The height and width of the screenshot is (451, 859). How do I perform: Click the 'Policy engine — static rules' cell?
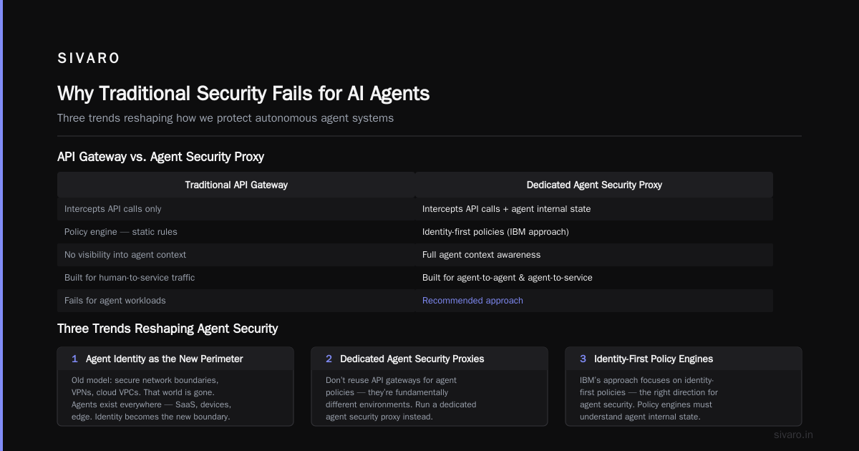point(236,232)
